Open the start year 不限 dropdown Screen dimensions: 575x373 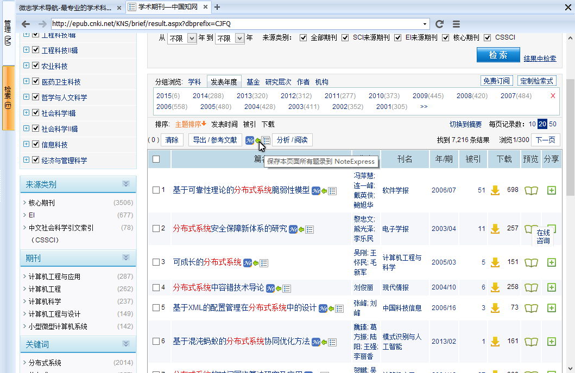point(191,38)
